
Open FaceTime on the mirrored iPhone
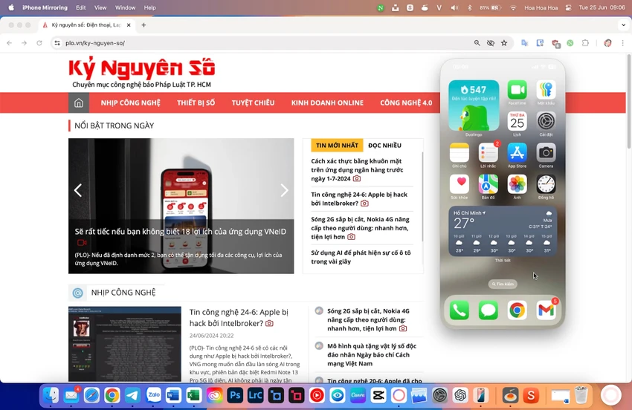pos(517,90)
